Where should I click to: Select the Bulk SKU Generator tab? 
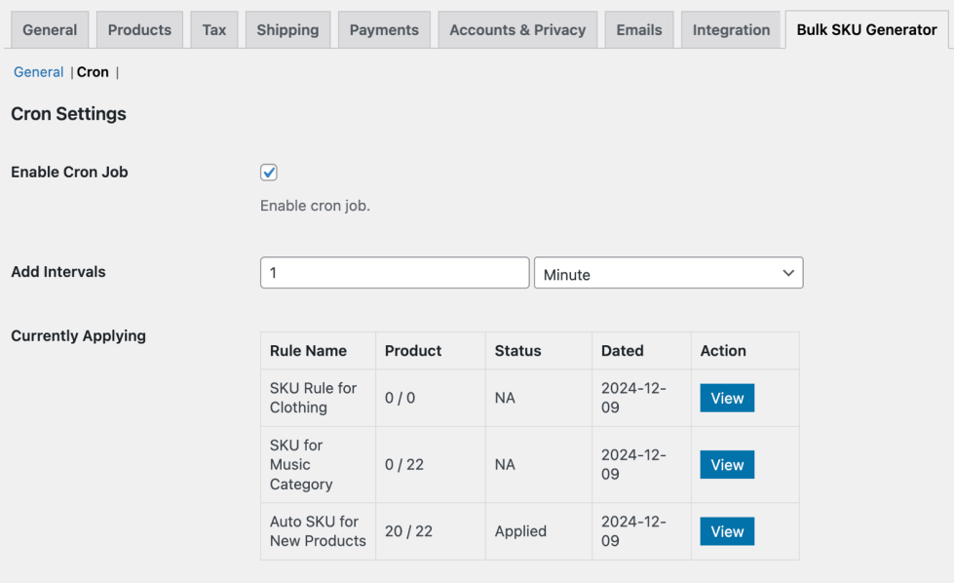(x=866, y=30)
